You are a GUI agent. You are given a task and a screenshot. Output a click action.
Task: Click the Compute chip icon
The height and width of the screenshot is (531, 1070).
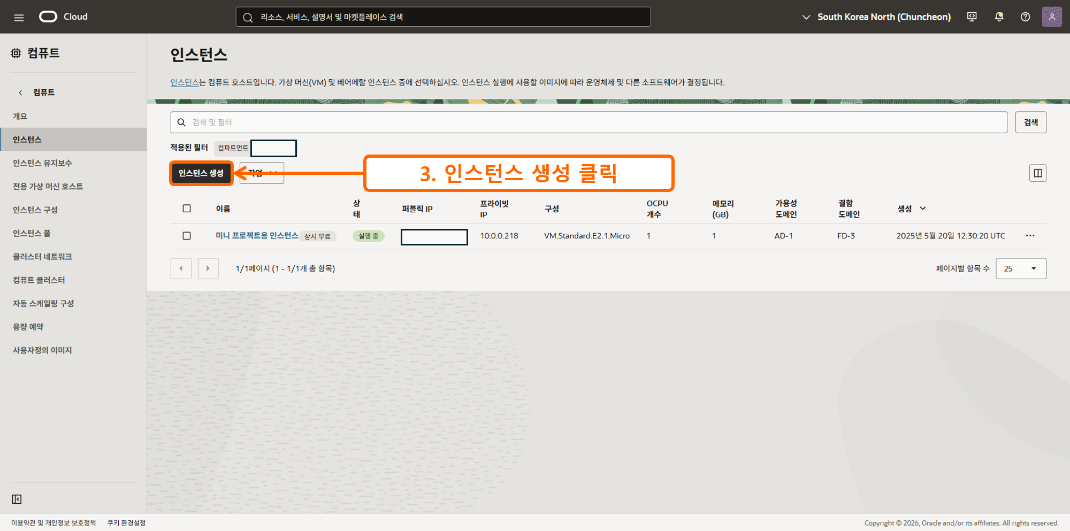tap(16, 53)
